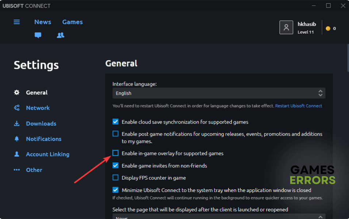Click the Notifications bell icon
This screenshot has height=219, width=349.
tap(17, 139)
